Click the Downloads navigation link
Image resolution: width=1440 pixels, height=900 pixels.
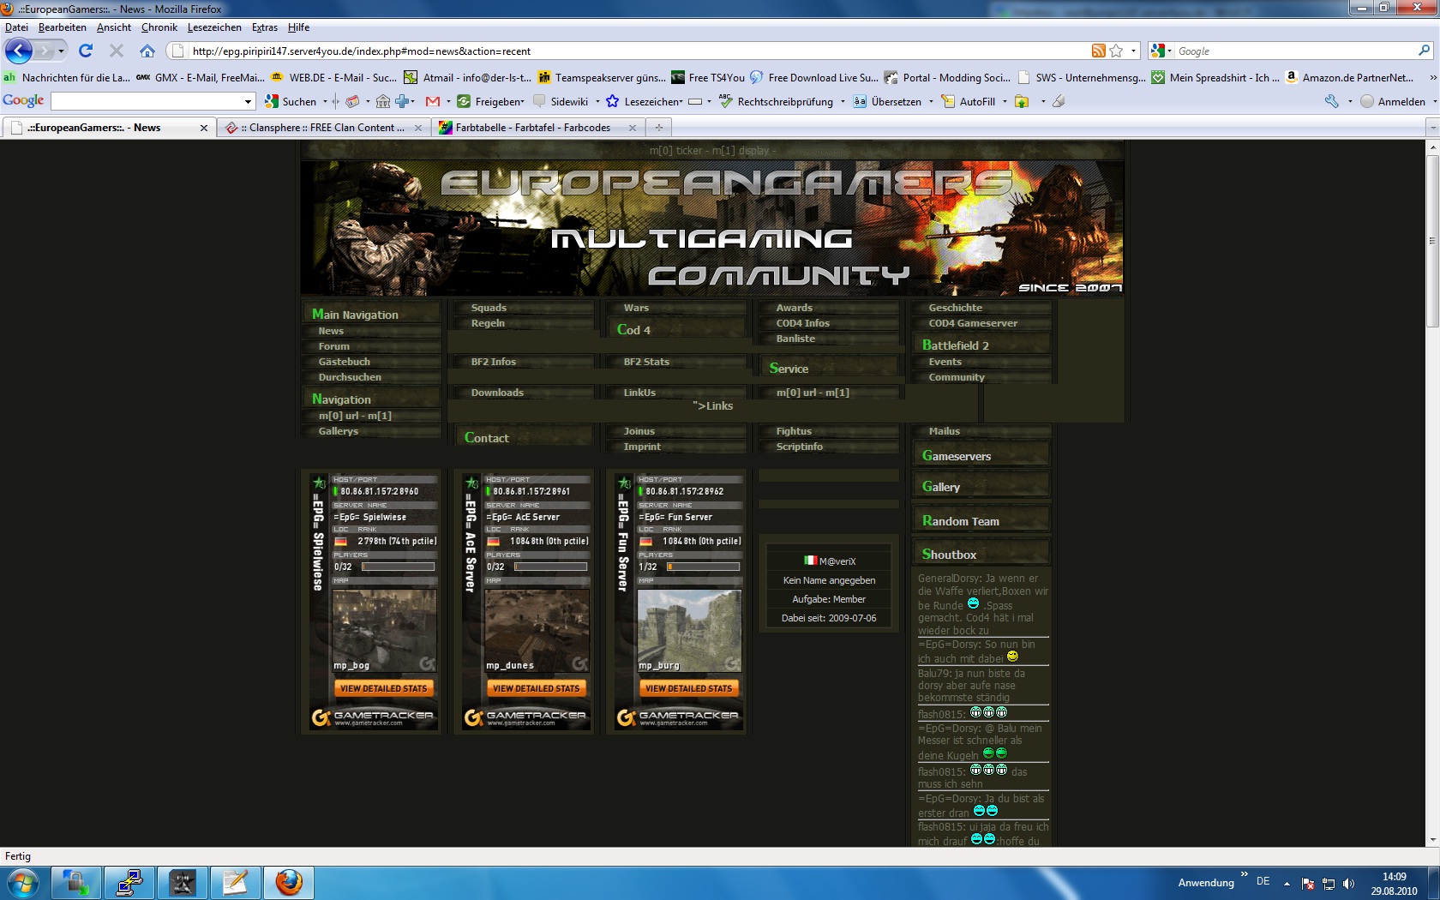point(497,393)
